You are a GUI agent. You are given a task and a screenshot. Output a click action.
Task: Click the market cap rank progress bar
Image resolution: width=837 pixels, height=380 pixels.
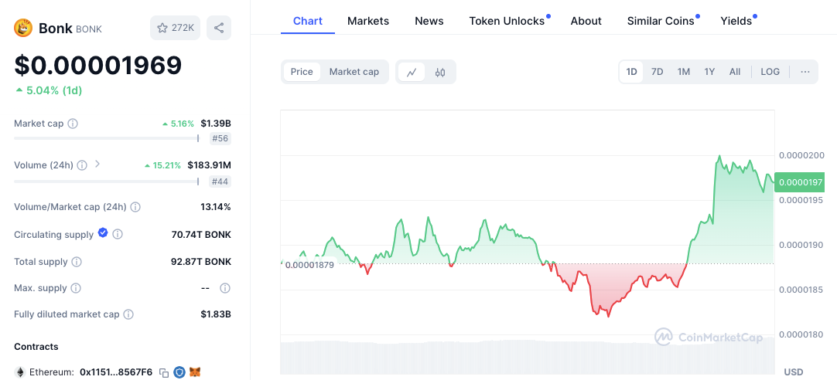click(x=106, y=138)
